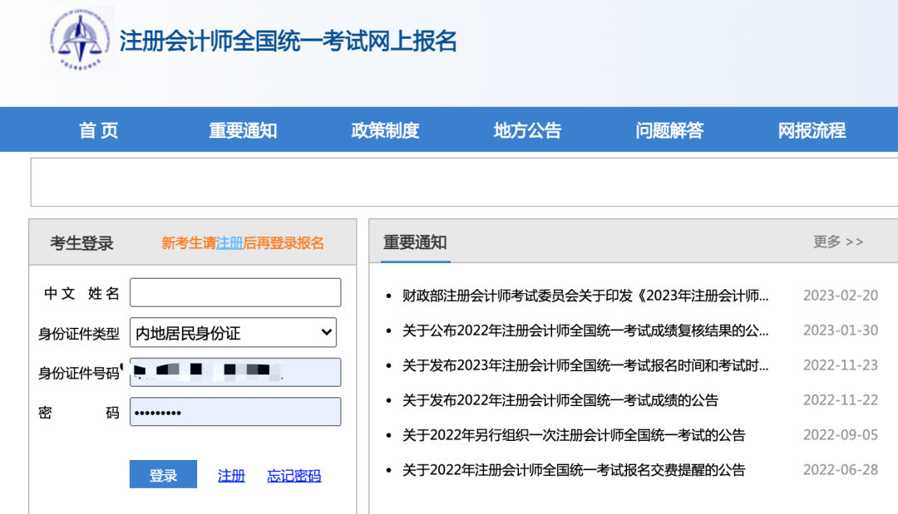Open notice about 2022年成绩复核结果
This screenshot has width=898, height=514.
(x=585, y=330)
